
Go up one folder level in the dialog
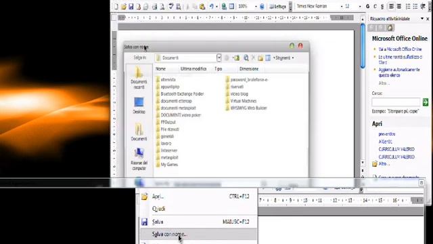click(x=236, y=58)
